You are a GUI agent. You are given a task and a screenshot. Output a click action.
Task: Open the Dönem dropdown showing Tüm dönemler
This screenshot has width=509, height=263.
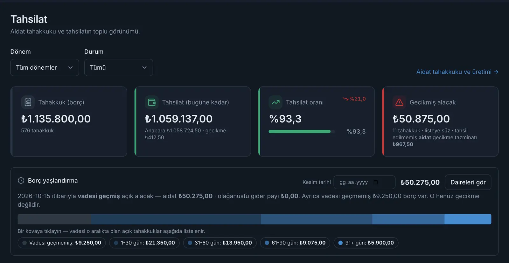pyautogui.click(x=45, y=67)
